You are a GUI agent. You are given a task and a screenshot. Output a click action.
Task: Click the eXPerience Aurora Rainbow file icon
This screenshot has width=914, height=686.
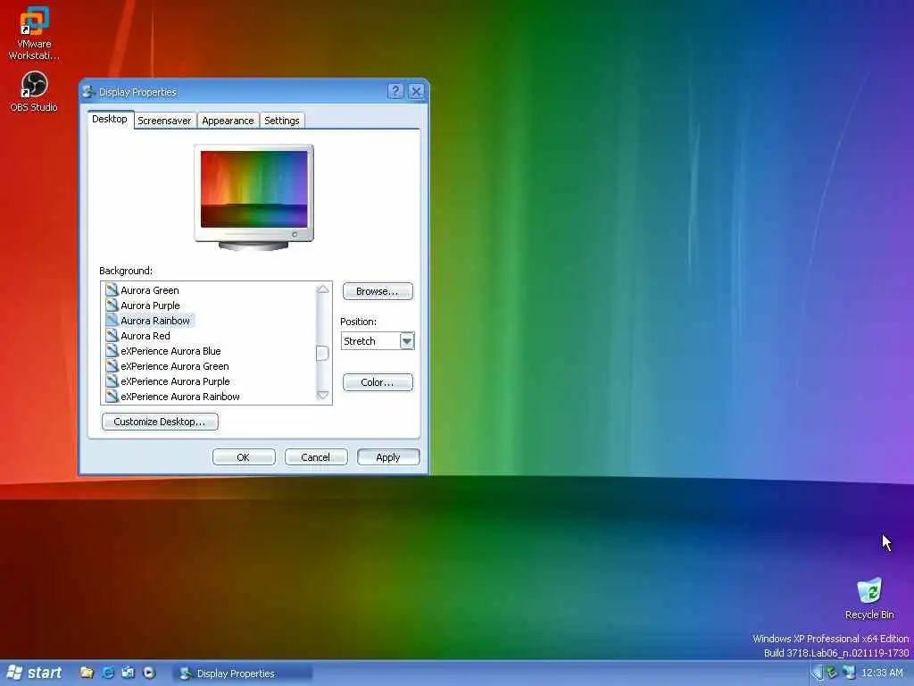coord(112,396)
